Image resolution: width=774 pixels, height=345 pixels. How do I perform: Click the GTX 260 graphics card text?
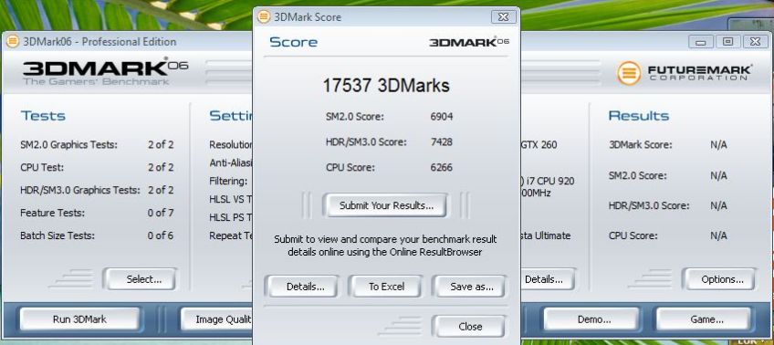[539, 145]
